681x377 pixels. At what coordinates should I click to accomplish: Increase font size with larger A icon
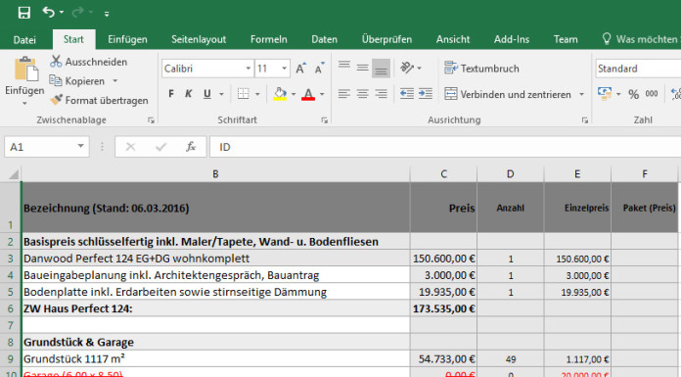[x=300, y=69]
